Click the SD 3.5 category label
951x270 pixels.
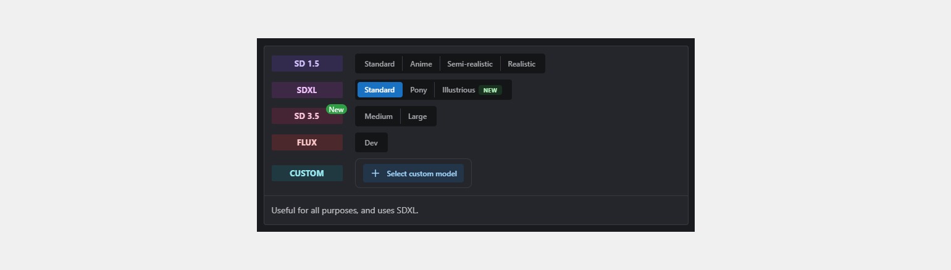pyautogui.click(x=307, y=116)
